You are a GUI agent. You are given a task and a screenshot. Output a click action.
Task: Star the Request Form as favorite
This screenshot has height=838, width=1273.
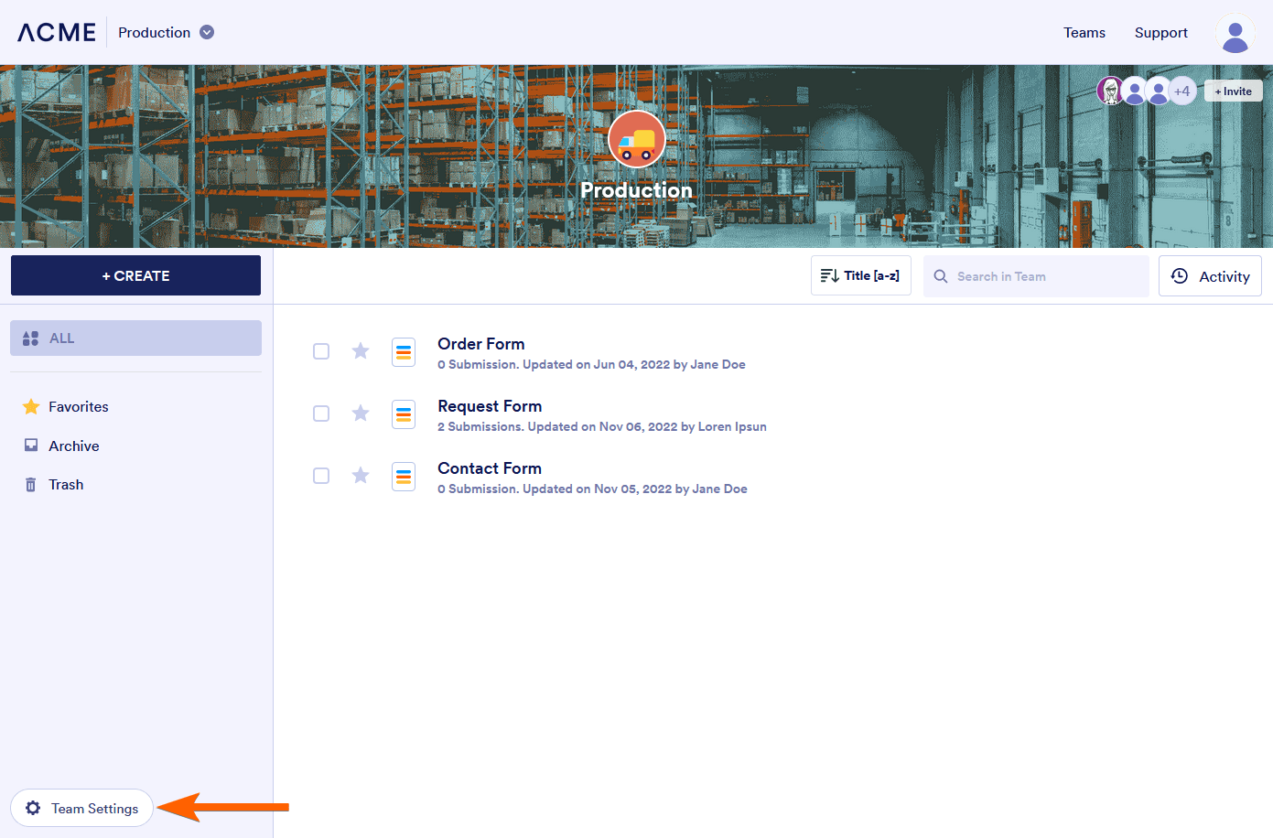[x=361, y=413]
